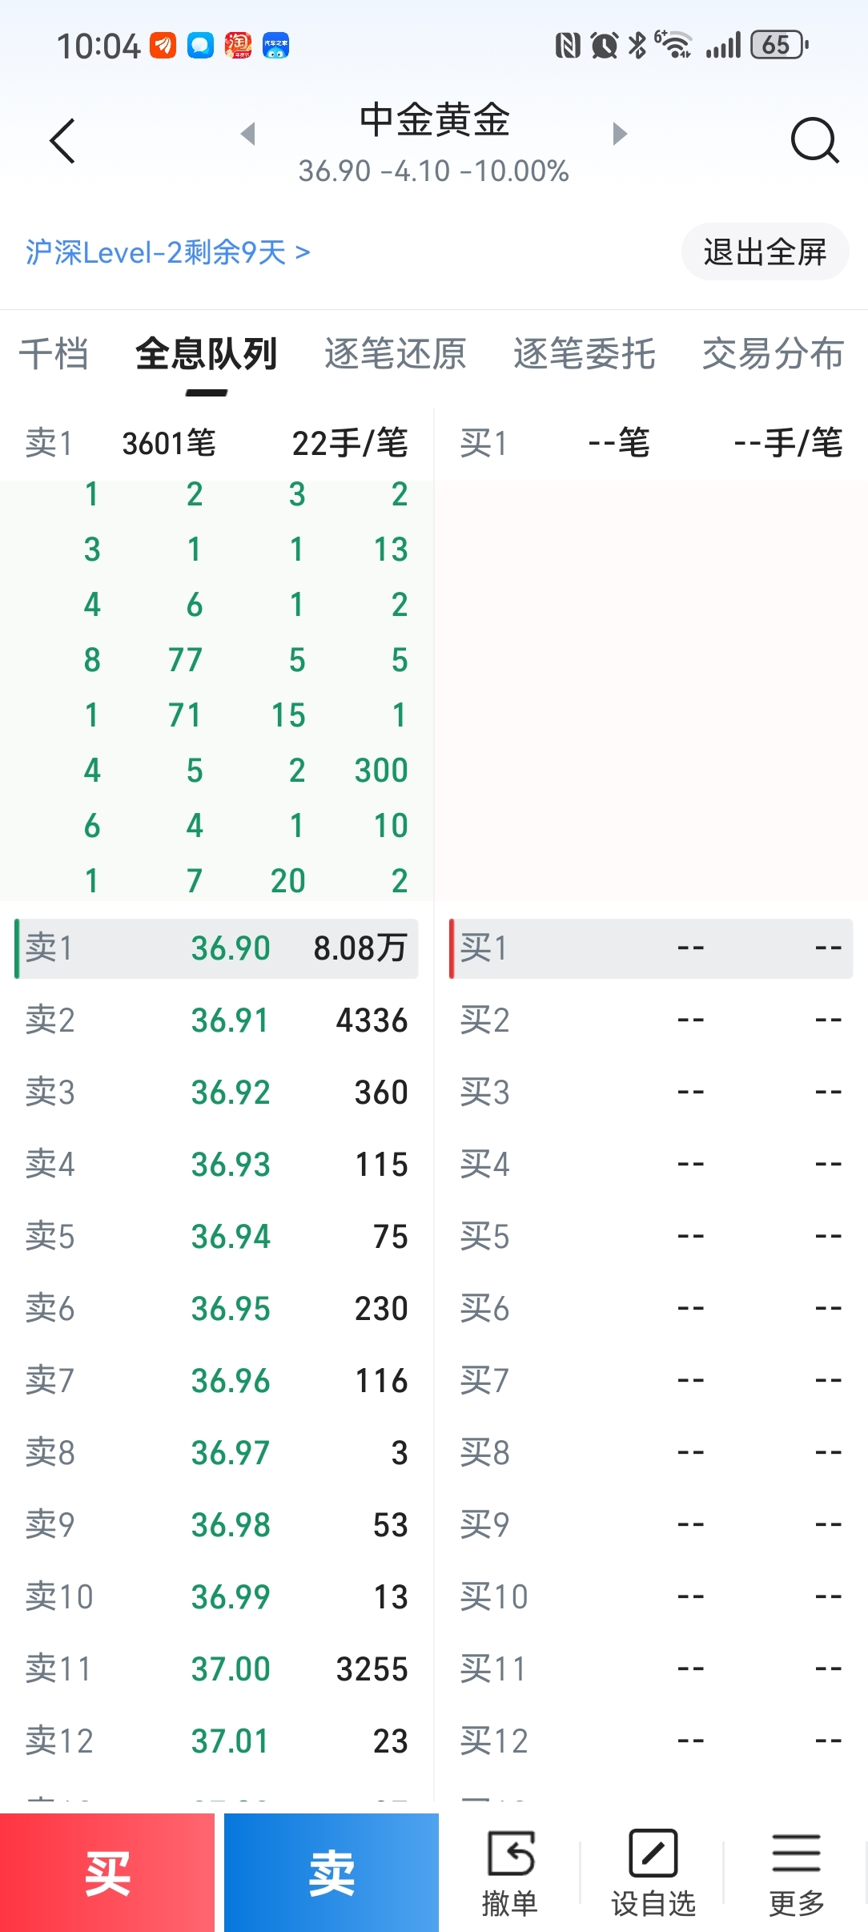Viewport: 868px width, 1932px height.
Task: Tap the back arrow icon
Action: tap(62, 141)
